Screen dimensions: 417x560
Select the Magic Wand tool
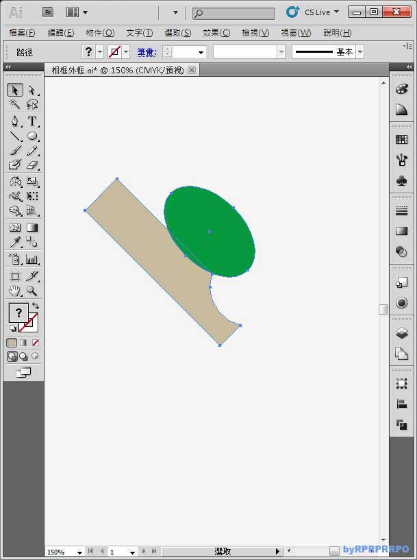point(15,104)
